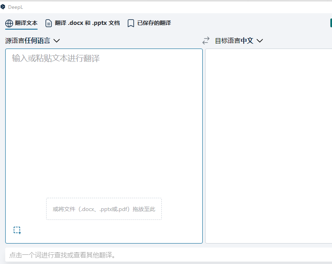
Task: Click the 输入或粘贴文本进行翻译 input field
Action: [104, 120]
